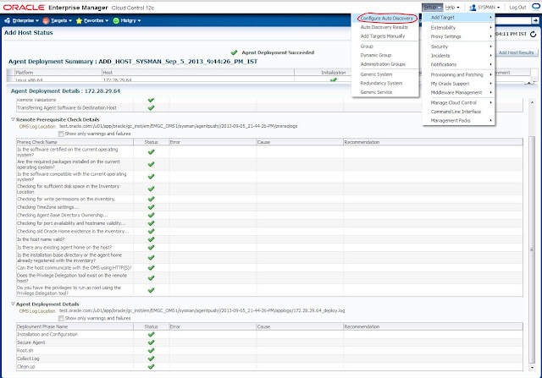Screen dimensions: 542x378
Task: Open the Enterprise menu
Action: (x=25, y=20)
